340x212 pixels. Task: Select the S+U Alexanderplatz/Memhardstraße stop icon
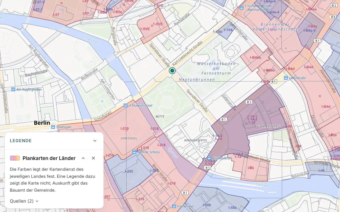coord(241,8)
